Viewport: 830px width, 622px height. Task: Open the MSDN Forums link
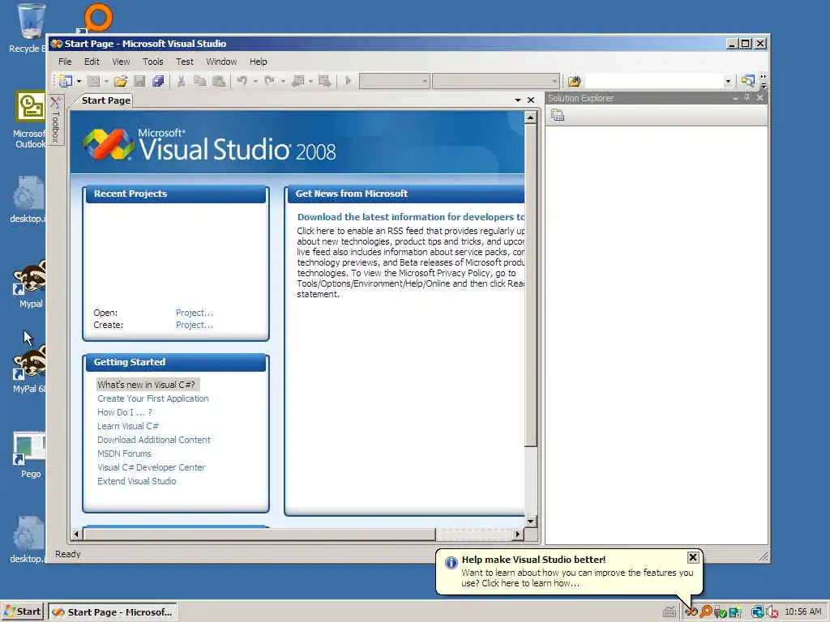(124, 454)
